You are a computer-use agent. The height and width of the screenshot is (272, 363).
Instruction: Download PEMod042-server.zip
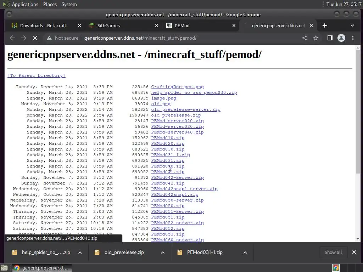pos(177,177)
